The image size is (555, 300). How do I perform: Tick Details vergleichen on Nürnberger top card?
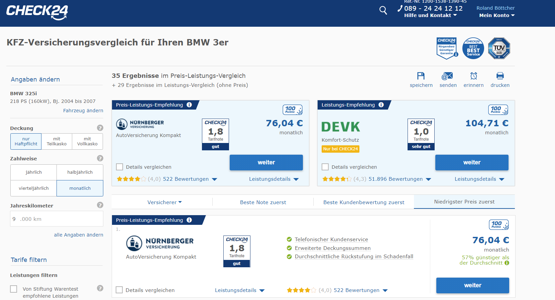119,167
